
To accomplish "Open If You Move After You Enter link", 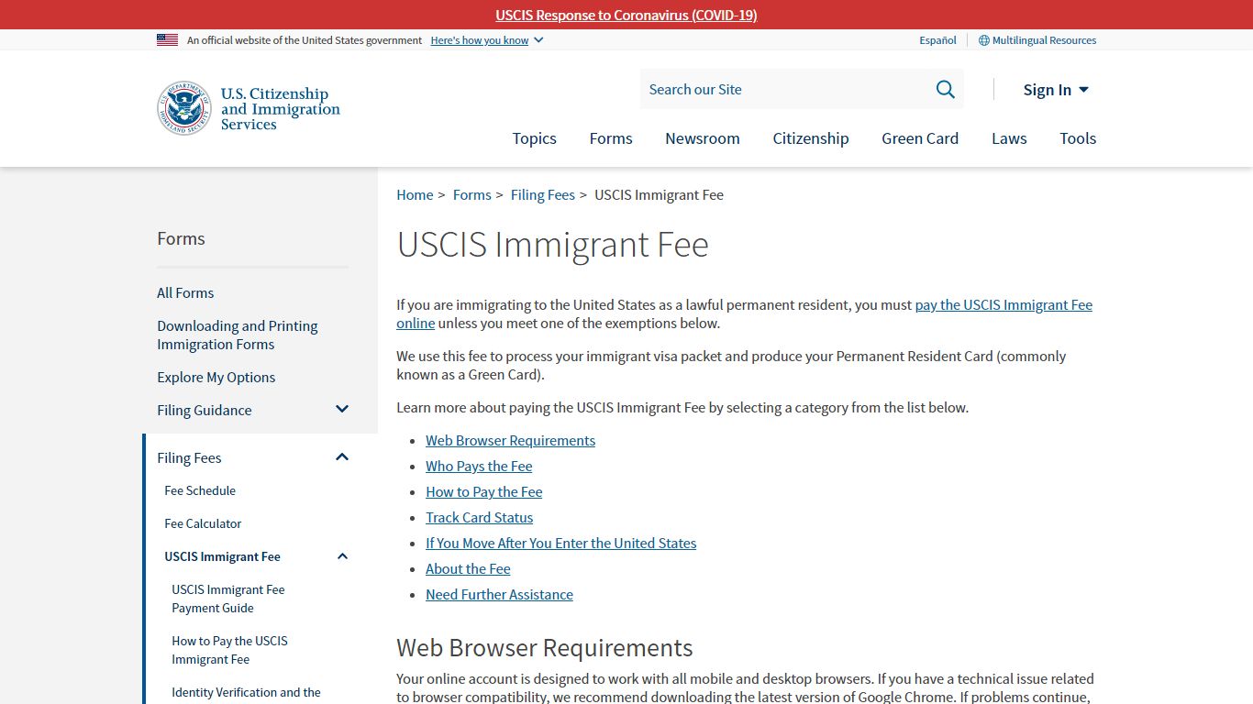I will tap(560, 543).
